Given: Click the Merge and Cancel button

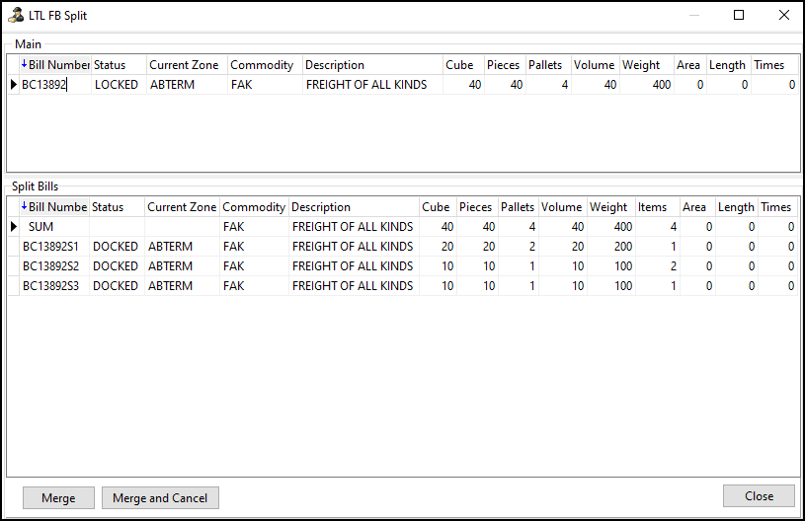Looking at the screenshot, I should tap(160, 498).
